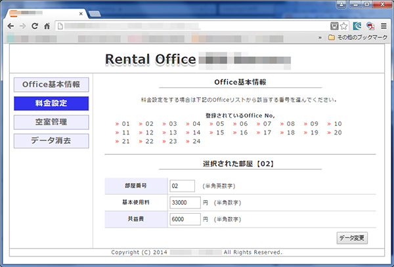394x267 pixels.
Task: Select office number 03 link
Action: tap(170, 124)
